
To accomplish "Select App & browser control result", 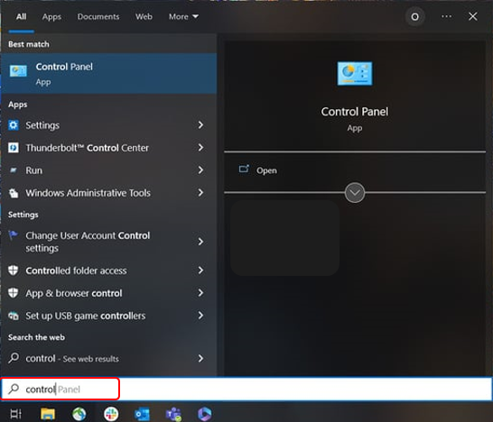I will 108,293.
